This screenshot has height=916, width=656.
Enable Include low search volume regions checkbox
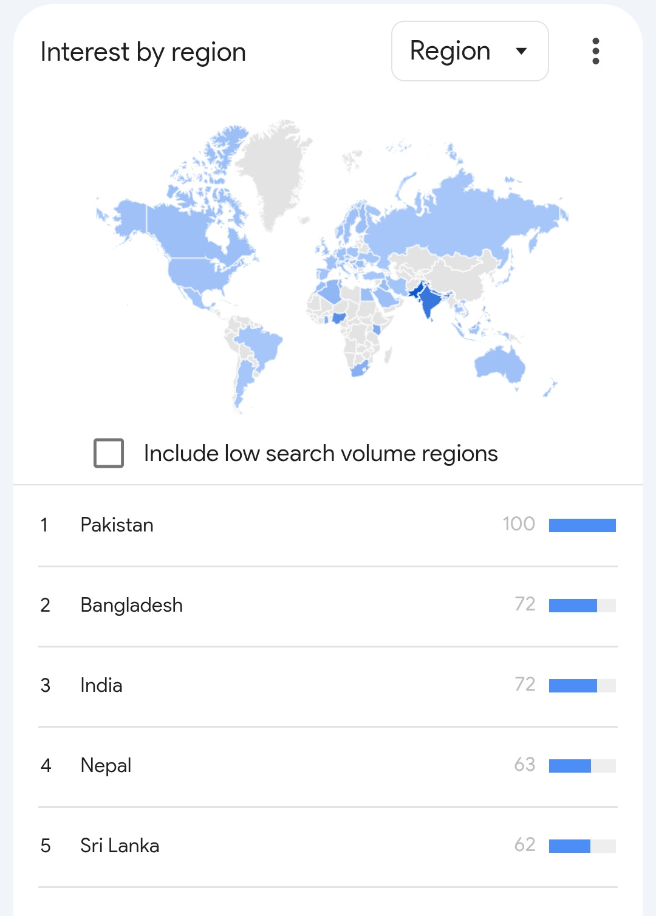[x=109, y=453]
